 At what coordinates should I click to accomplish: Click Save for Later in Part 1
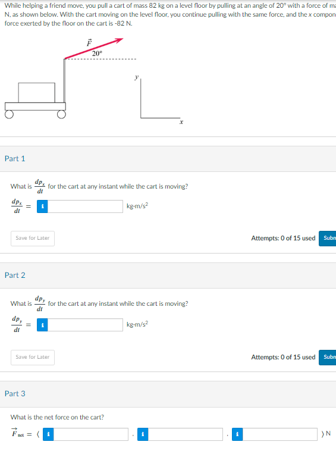33,239
